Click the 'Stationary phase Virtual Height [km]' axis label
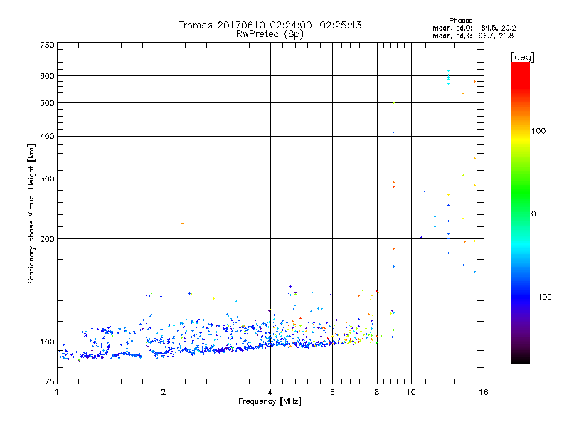The image size is (569, 427). click(x=31, y=214)
